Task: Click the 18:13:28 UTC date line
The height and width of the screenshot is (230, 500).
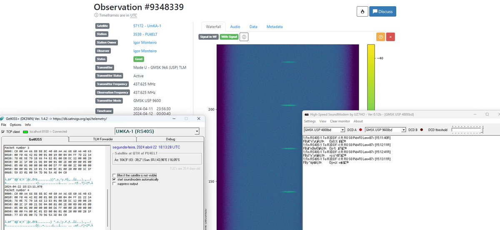Action: (146, 147)
